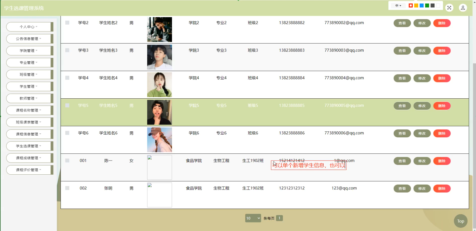Expand the 公告信息管理 menu
The image size is (476, 231).
(30, 39)
